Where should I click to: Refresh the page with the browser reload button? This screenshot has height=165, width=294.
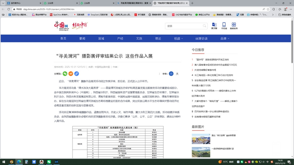point(9,9)
